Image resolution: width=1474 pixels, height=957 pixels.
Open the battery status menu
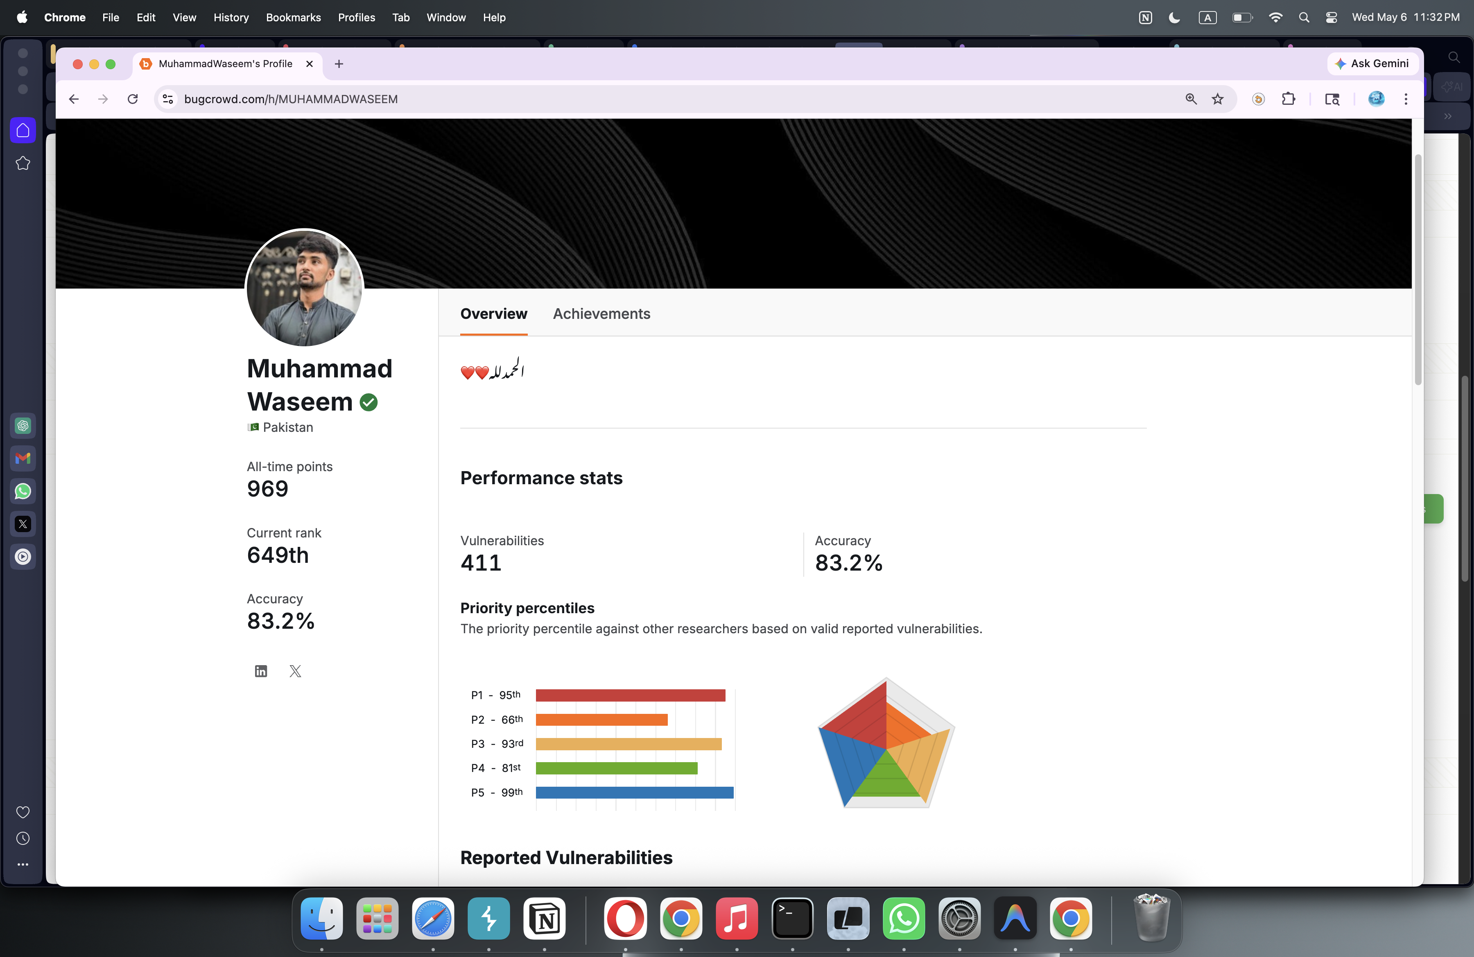click(x=1242, y=17)
